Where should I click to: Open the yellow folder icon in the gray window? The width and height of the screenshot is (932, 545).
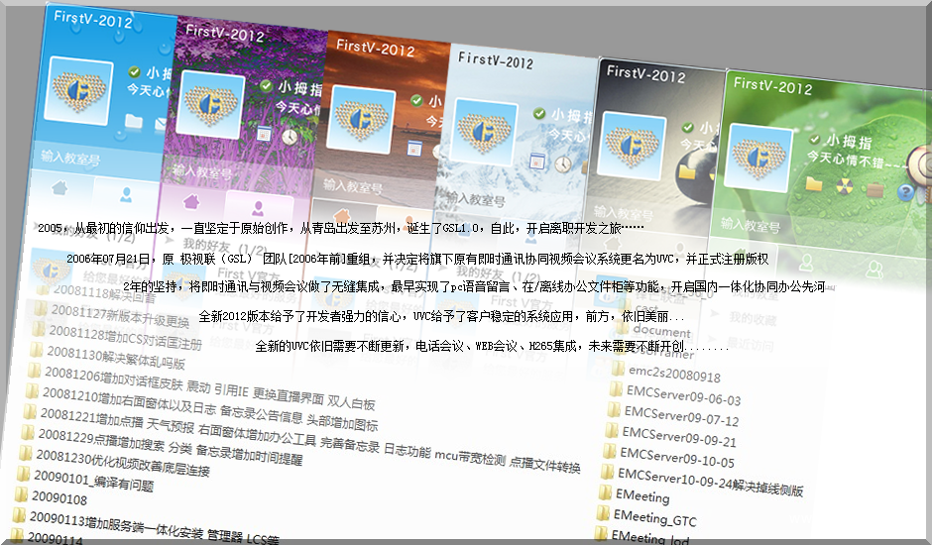click(688, 172)
